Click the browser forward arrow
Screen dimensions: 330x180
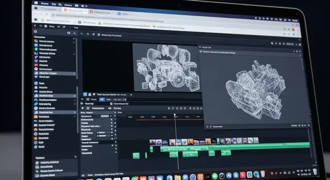(x=41, y=14)
